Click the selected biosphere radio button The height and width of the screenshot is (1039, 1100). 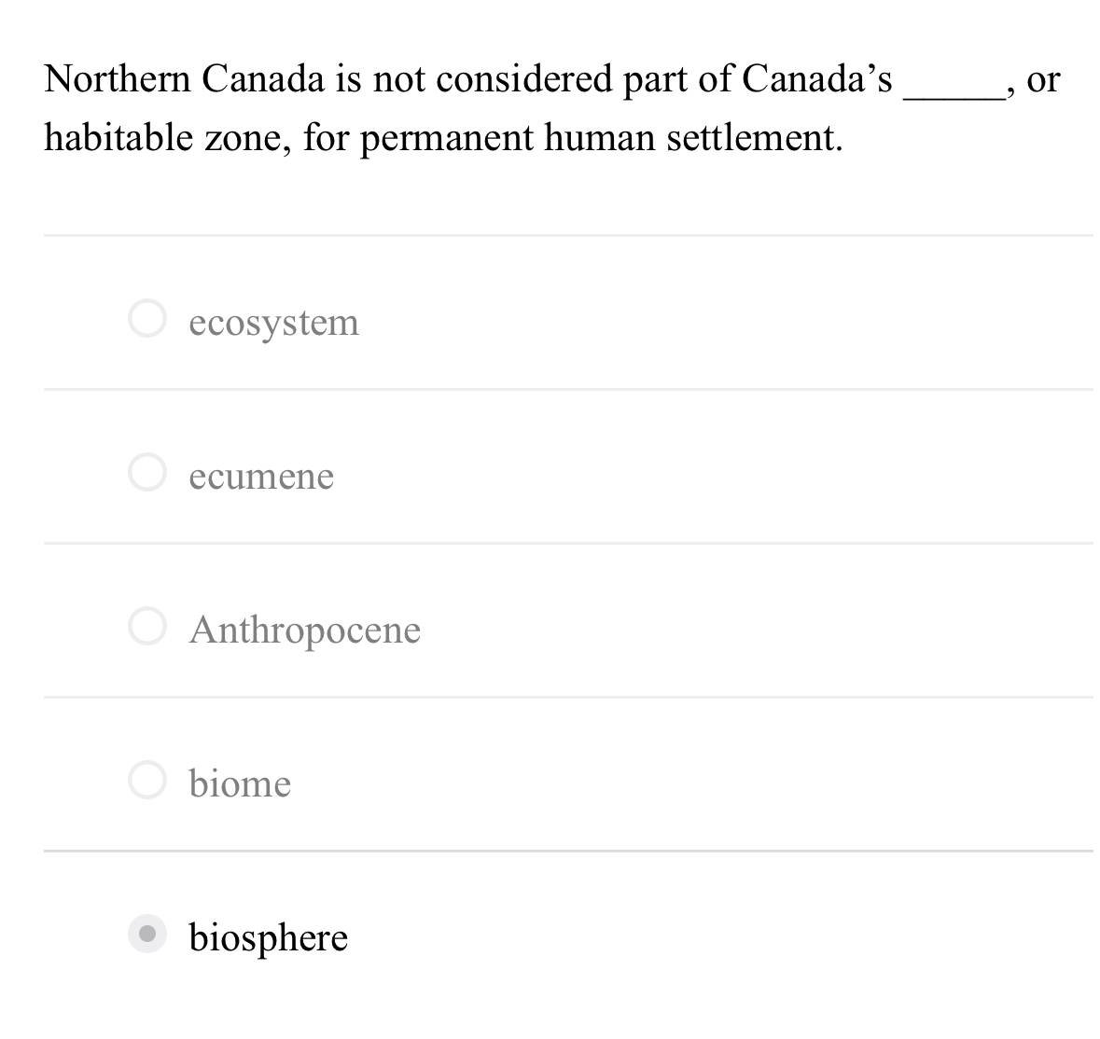pyautogui.click(x=147, y=934)
